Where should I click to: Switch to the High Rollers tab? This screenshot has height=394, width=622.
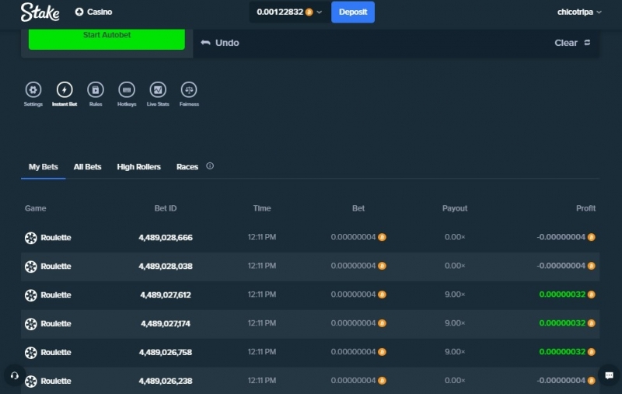pyautogui.click(x=139, y=167)
